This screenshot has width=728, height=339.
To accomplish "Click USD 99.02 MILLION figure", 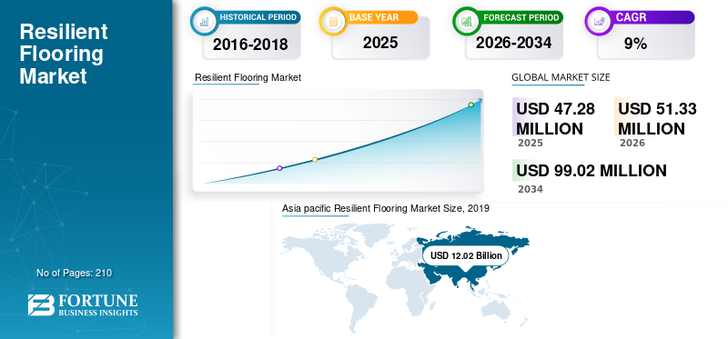I will pyautogui.click(x=591, y=171).
